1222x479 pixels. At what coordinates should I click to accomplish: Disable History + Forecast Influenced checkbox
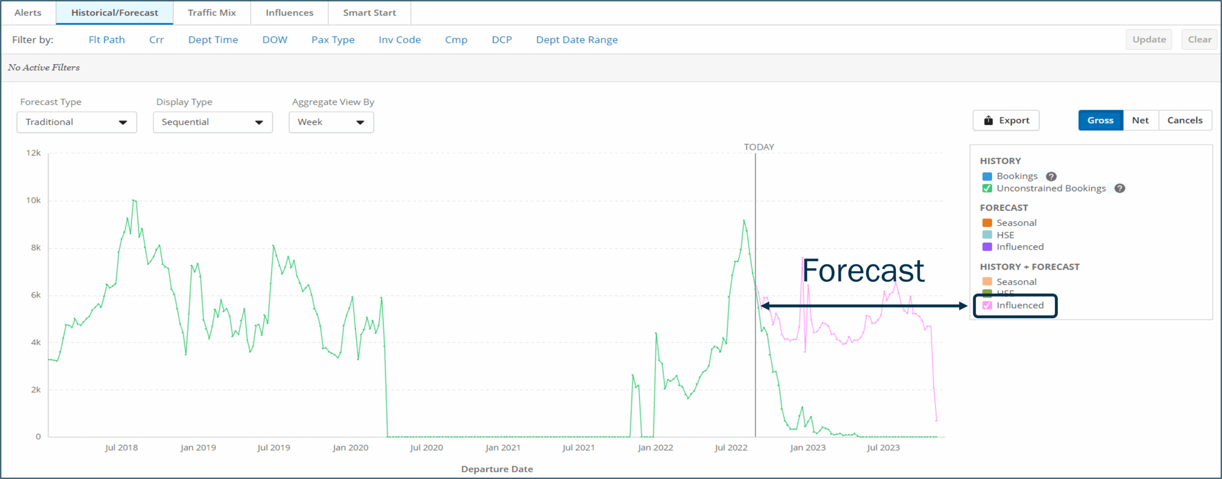pos(987,306)
